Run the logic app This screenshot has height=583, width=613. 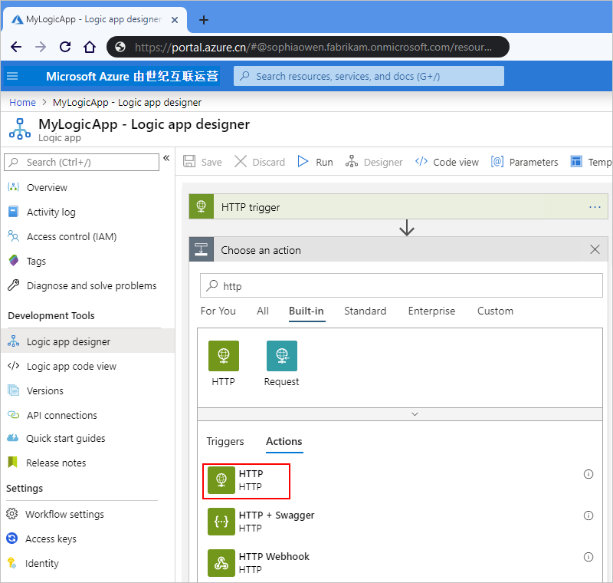click(x=315, y=162)
